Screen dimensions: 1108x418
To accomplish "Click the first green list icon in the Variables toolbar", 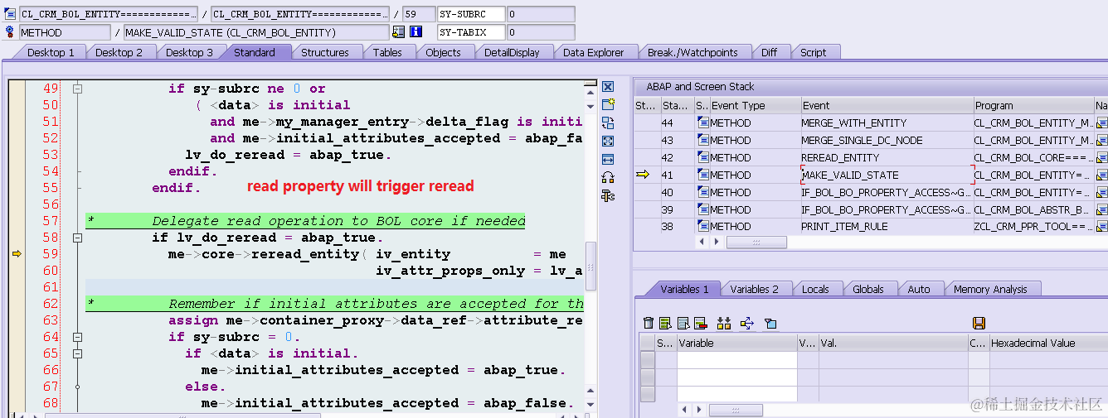I will click(x=665, y=323).
